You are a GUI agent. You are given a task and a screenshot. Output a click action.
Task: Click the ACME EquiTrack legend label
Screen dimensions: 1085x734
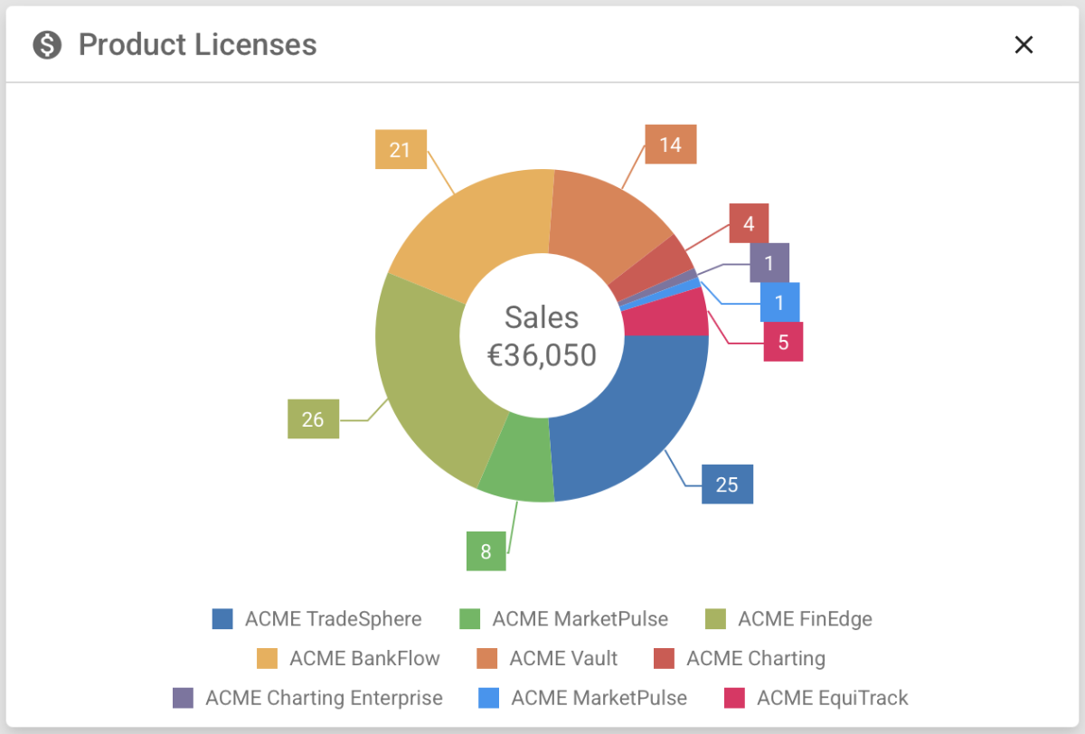tap(832, 698)
